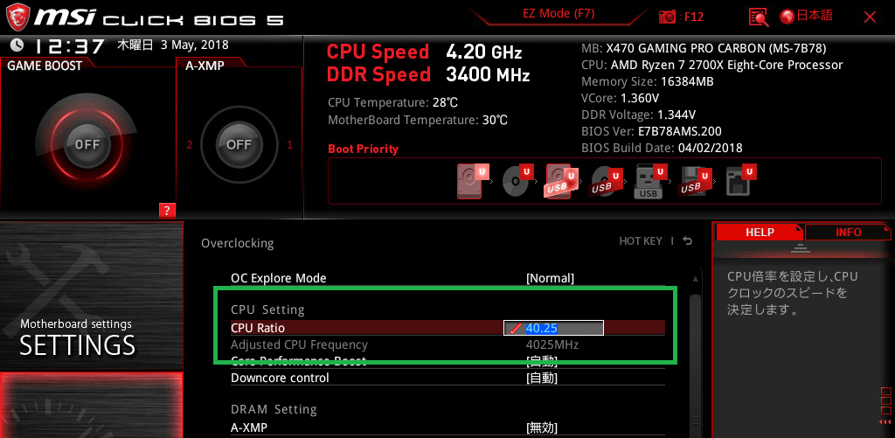
Task: Toggle the A-XMP OFF button
Action: [x=239, y=144]
